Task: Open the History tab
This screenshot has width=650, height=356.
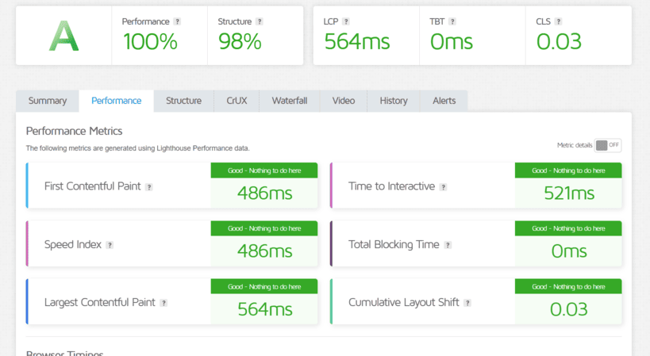Action: [x=394, y=101]
